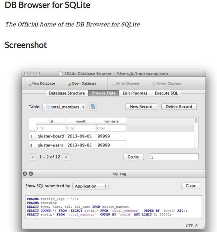Click the Write Changes toolbar icon
Screen dimensions: 217x232
114,84
